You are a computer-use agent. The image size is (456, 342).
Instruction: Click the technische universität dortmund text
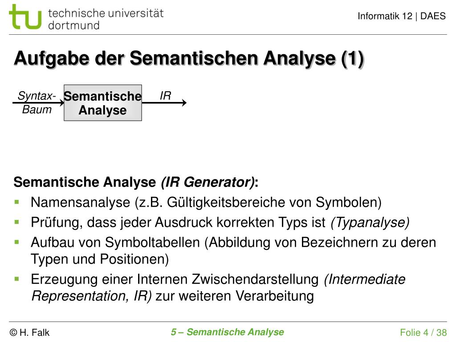[106, 19]
